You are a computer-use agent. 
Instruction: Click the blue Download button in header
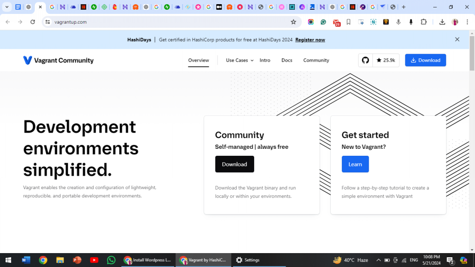click(425, 60)
